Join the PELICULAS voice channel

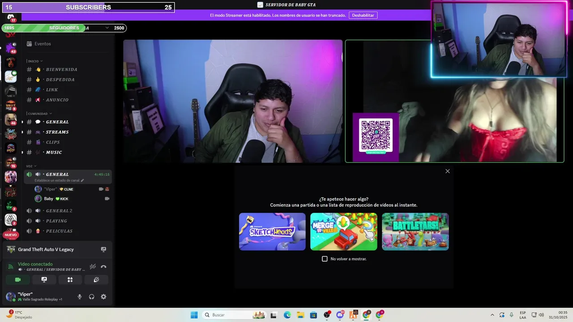pos(68,231)
